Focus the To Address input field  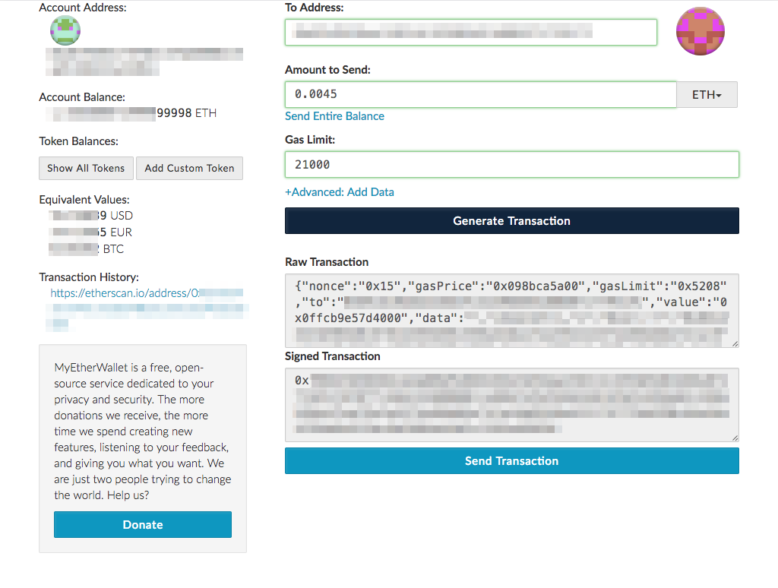[x=470, y=33]
